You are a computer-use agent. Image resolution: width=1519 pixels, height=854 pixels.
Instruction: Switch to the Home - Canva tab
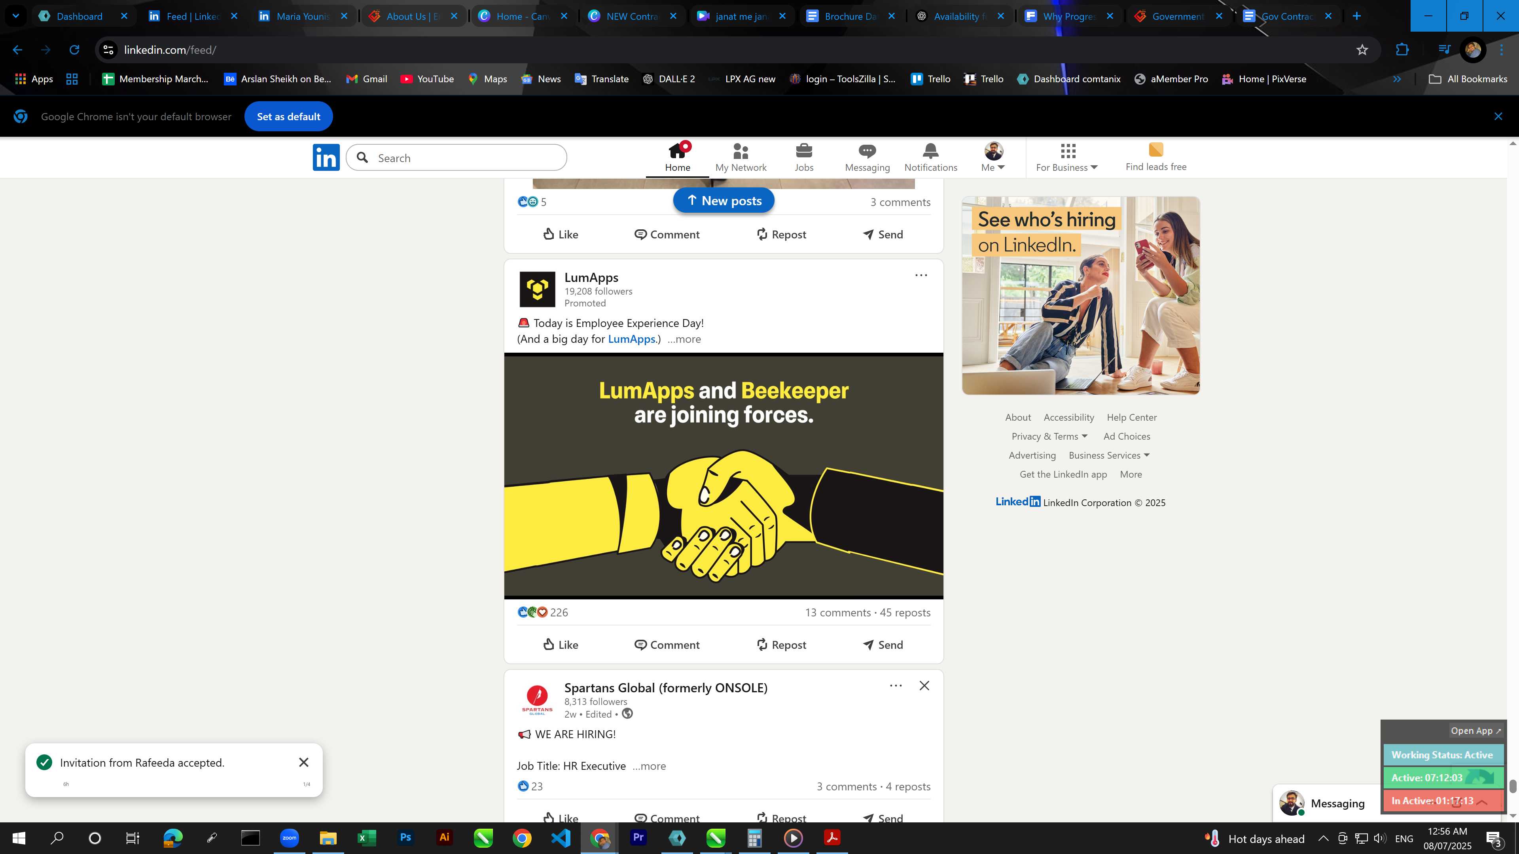(523, 16)
